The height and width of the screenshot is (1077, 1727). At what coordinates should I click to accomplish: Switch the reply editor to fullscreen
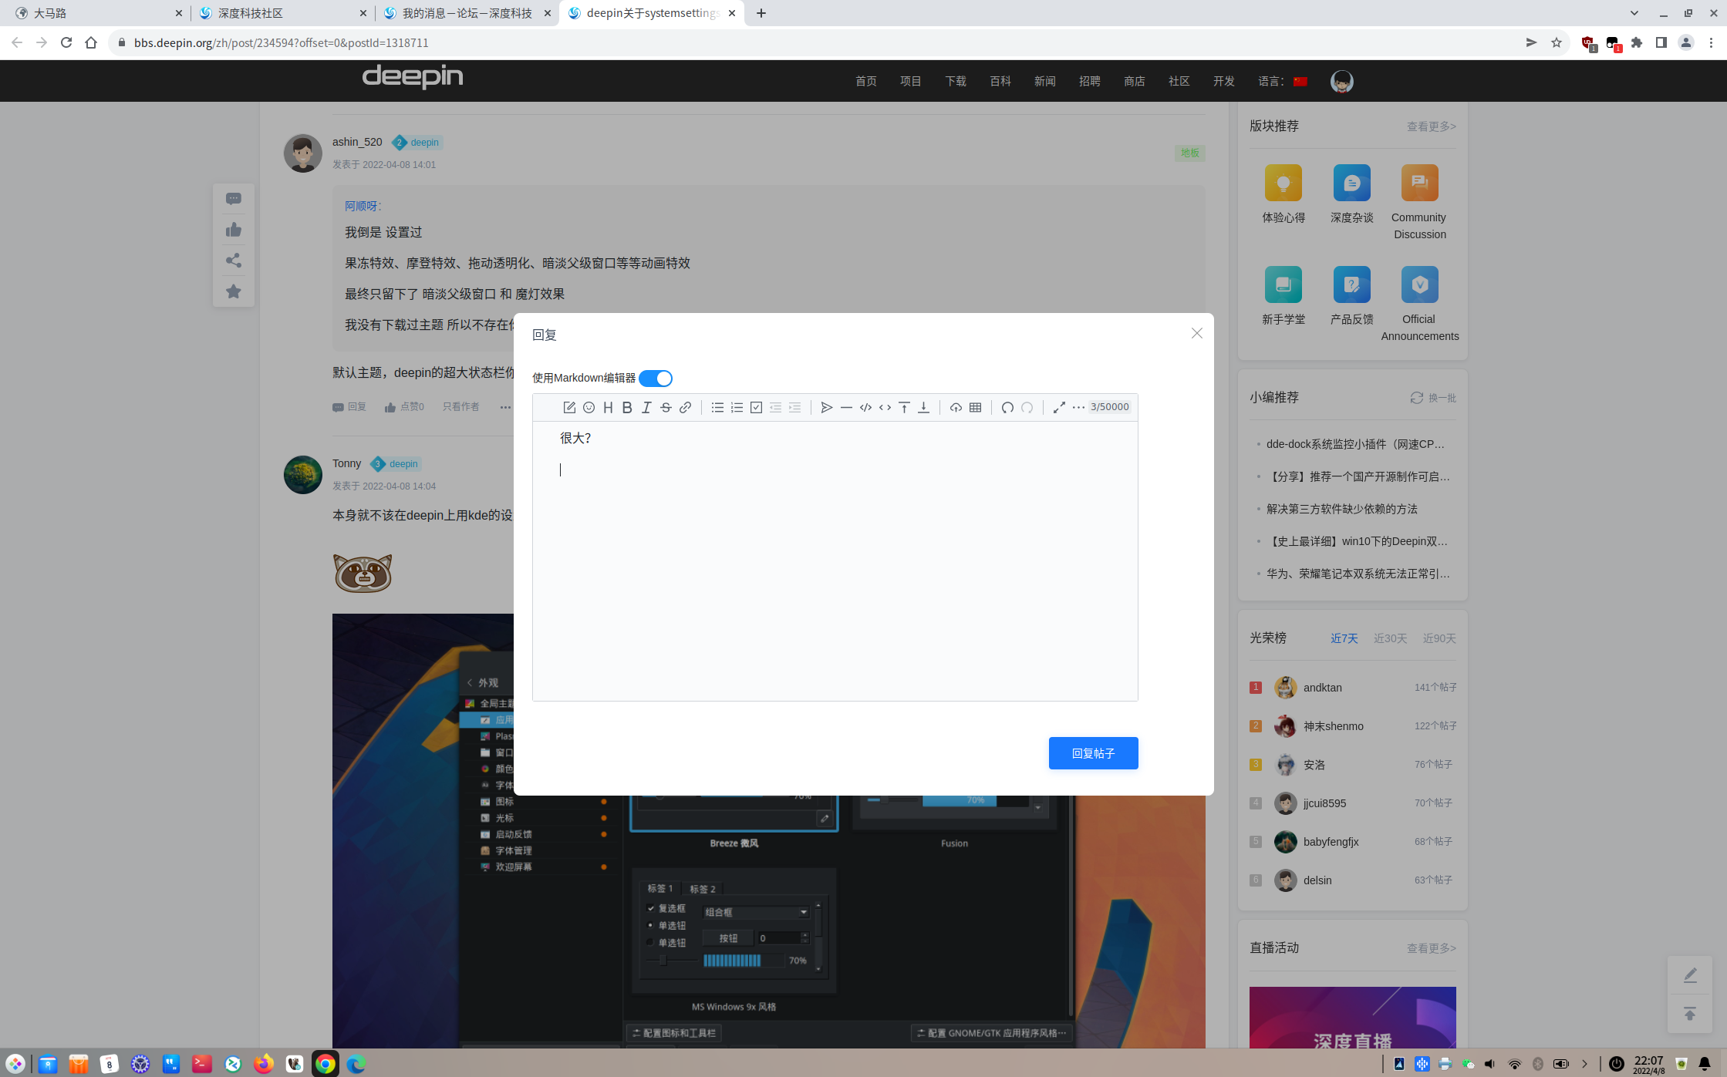pyautogui.click(x=1059, y=407)
